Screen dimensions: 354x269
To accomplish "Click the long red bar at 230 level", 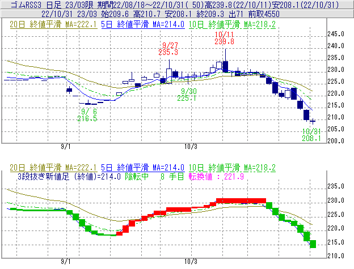I will [241, 200].
